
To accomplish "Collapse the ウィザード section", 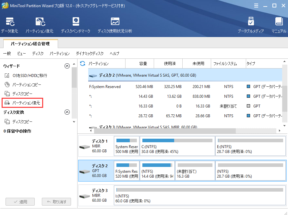I will pos(67,66).
